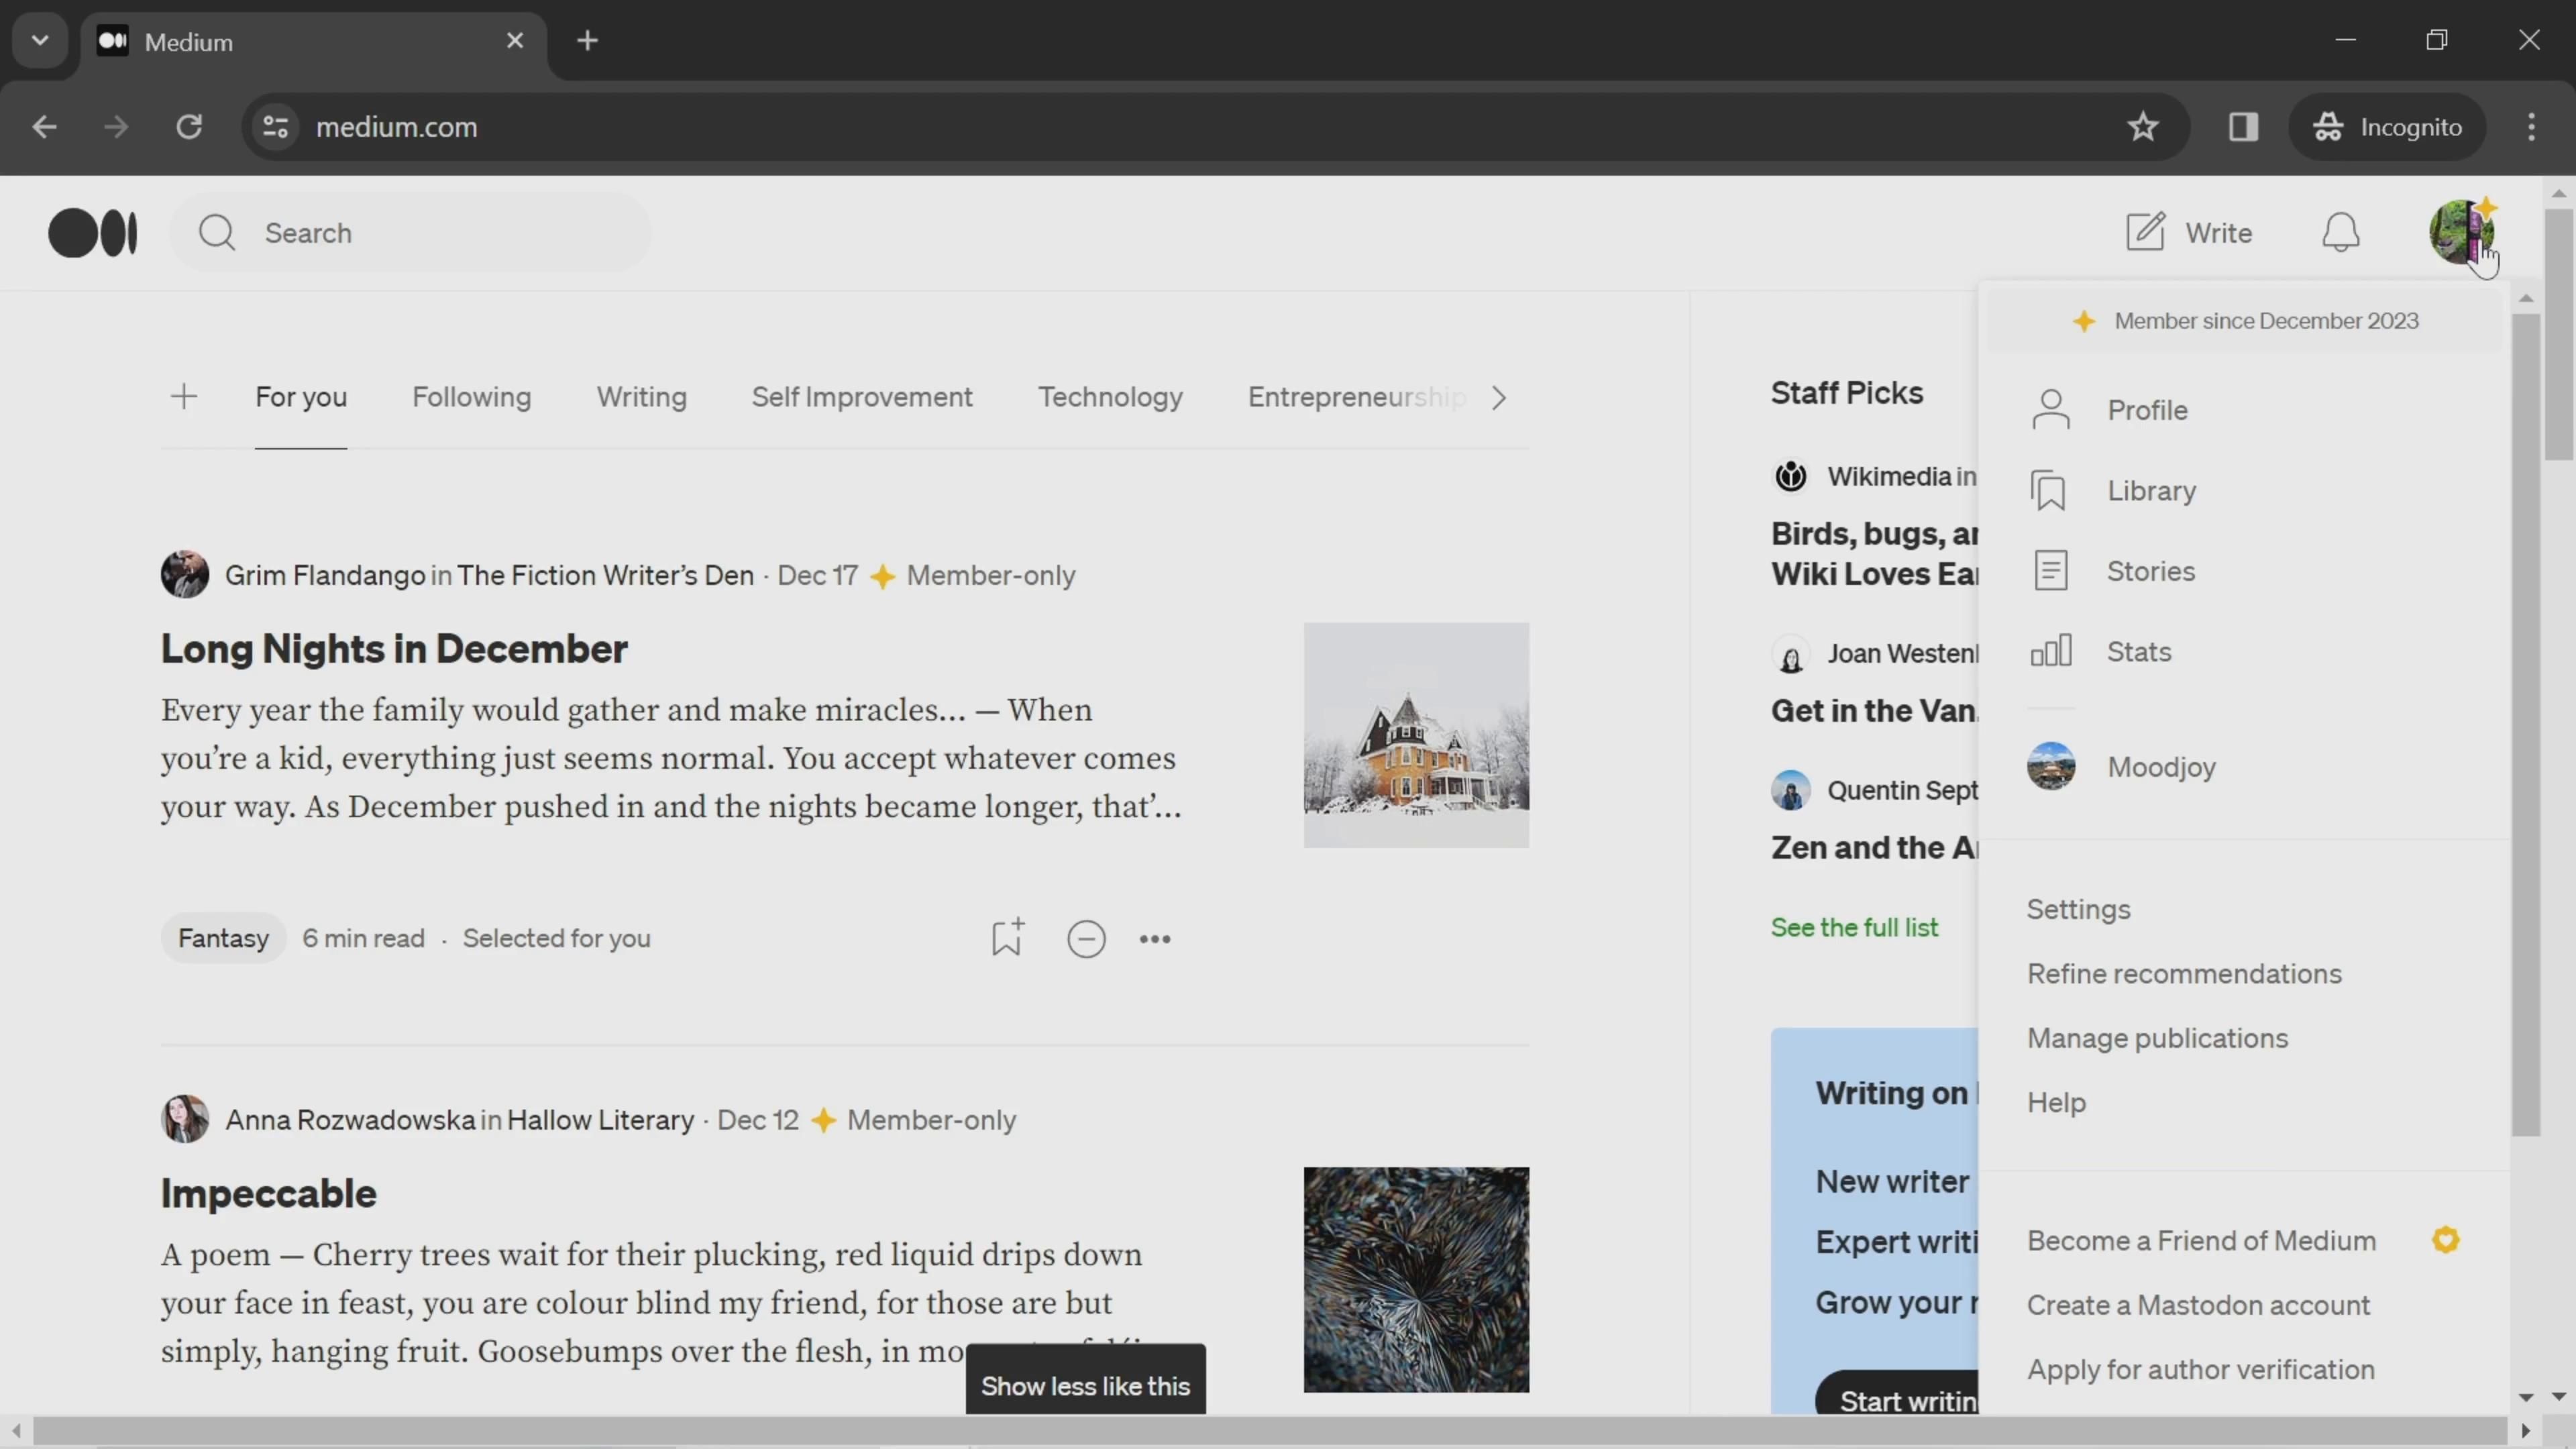Select the Technology topic tab
Screen dimensions: 2576x1449
pyautogui.click(x=1110, y=397)
